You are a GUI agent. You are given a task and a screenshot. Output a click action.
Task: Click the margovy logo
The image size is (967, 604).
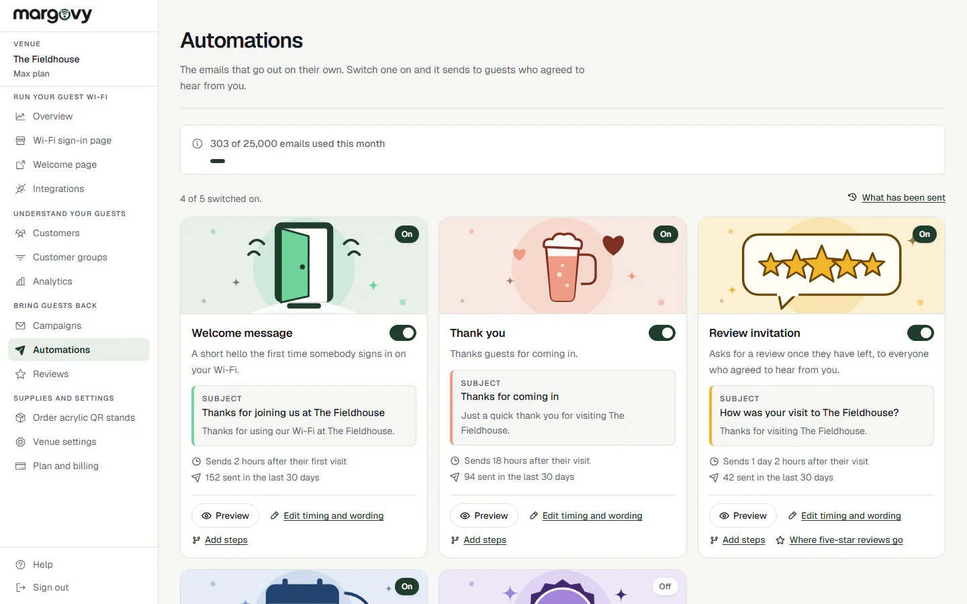(x=52, y=15)
